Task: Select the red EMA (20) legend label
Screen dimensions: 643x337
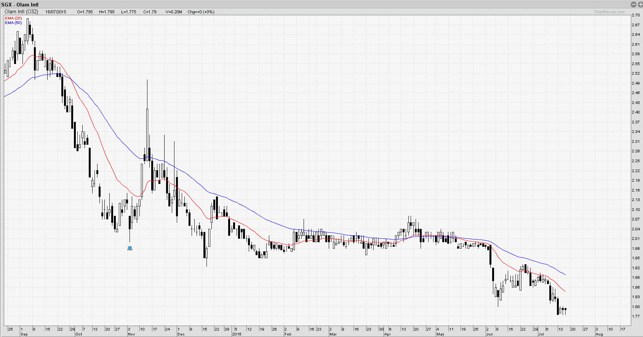Action: click(x=13, y=18)
